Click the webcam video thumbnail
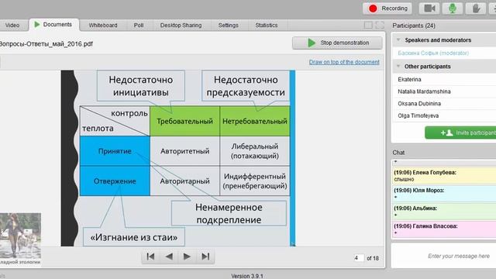The width and height of the screenshot is (496, 279). pos(20,236)
